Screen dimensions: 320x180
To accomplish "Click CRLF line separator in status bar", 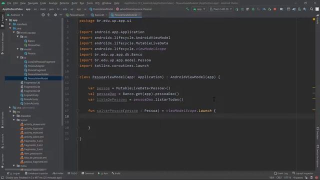I will [279, 178].
